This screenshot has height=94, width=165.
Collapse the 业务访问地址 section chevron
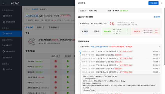(160, 47)
